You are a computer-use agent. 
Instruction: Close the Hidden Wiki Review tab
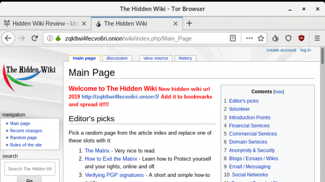pyautogui.click(x=84, y=24)
